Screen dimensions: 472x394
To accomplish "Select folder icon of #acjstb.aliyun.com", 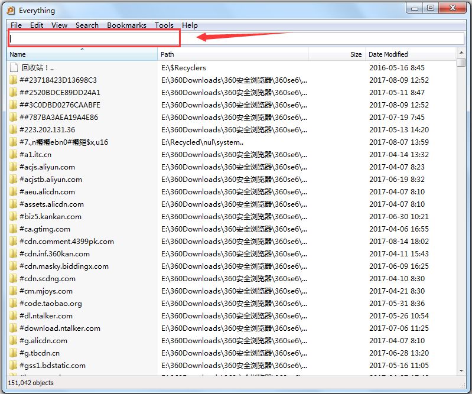I will click(13, 180).
